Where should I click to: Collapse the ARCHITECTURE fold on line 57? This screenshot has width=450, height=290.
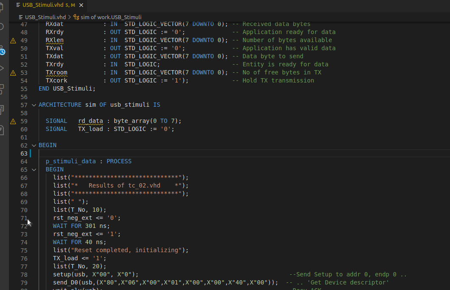tap(34, 105)
